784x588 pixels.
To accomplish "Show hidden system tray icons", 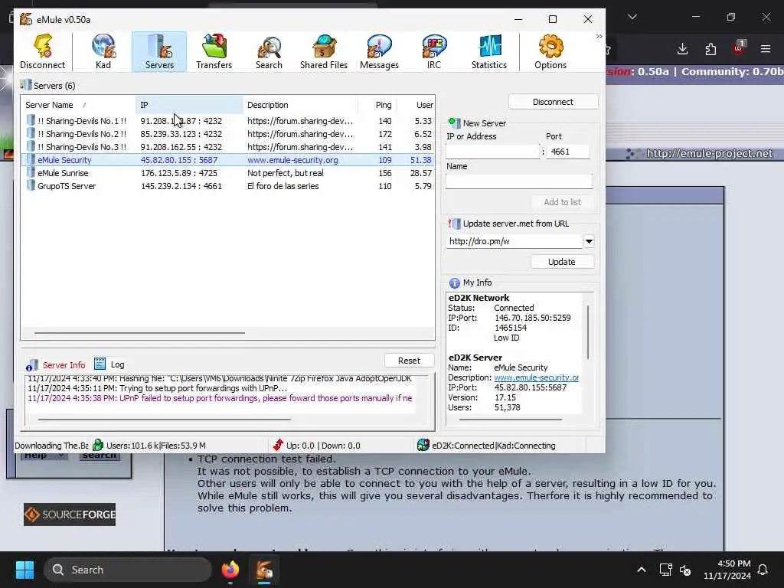I will click(642, 570).
